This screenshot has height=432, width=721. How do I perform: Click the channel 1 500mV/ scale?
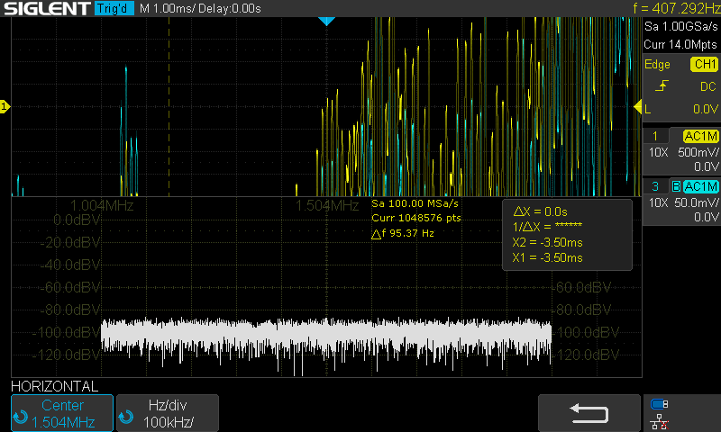[698, 152]
